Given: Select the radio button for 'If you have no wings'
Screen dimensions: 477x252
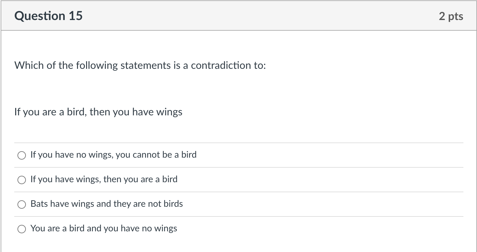Looking at the screenshot, I should click(x=22, y=156).
